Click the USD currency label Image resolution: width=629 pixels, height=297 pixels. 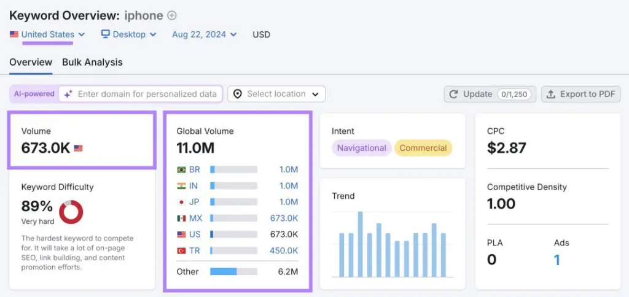pos(261,34)
